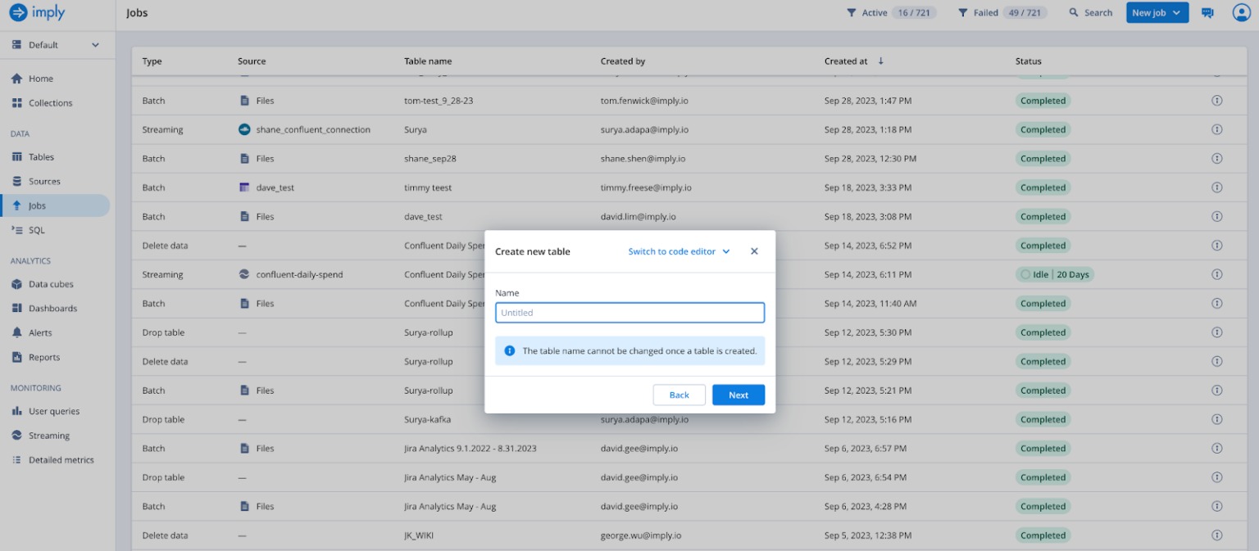This screenshot has height=551, width=1259.
Task: Open Collections from the sidebar menu
Action: (52, 102)
